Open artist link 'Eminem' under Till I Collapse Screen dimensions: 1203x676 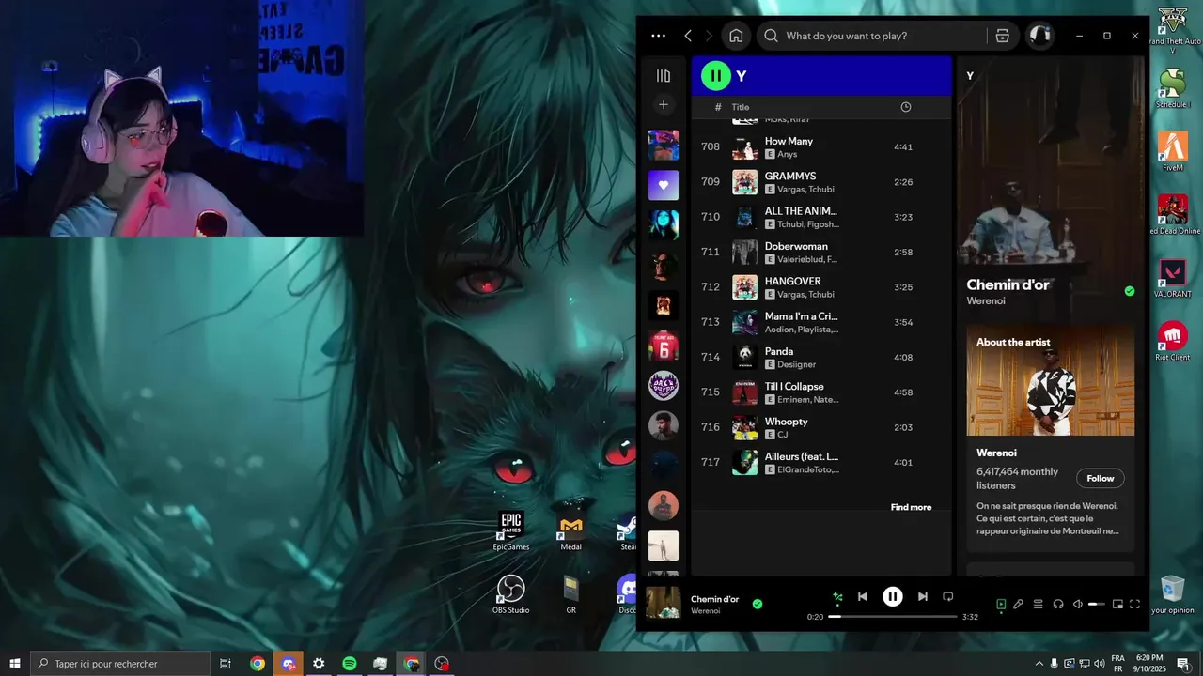coord(794,400)
